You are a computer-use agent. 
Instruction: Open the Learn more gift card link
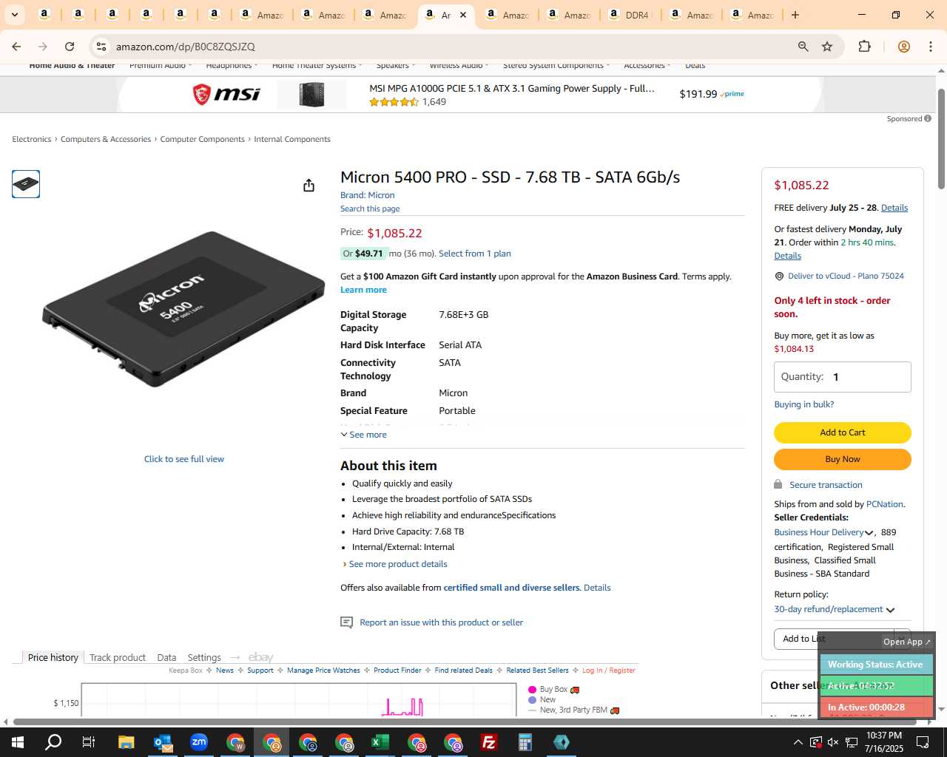(363, 290)
